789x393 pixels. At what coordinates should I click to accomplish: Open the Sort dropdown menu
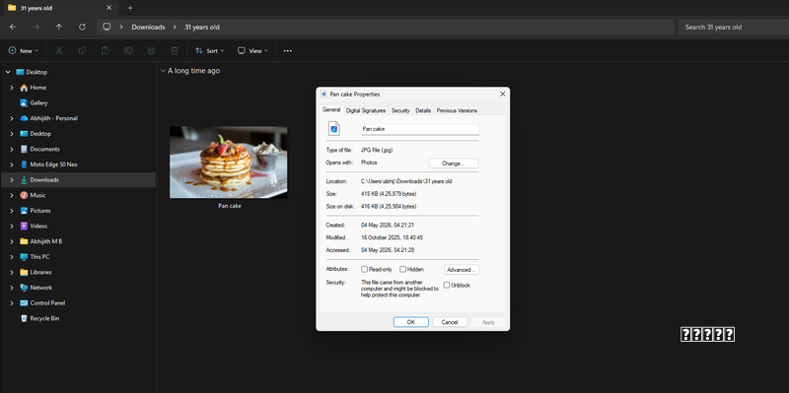[209, 51]
